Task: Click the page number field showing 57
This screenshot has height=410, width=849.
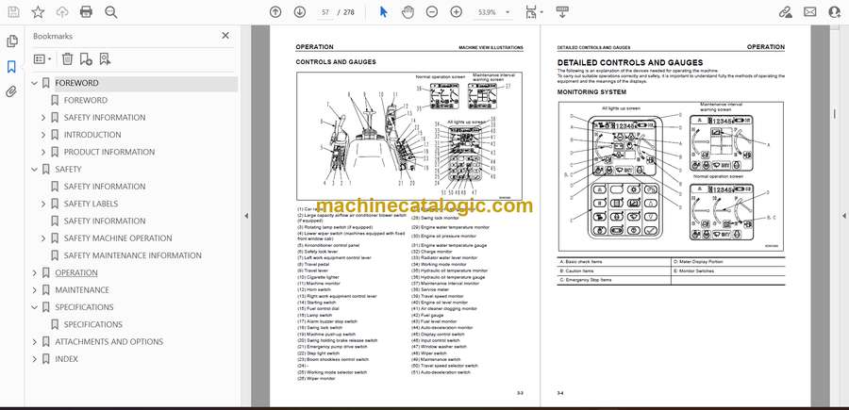Action: (325, 12)
